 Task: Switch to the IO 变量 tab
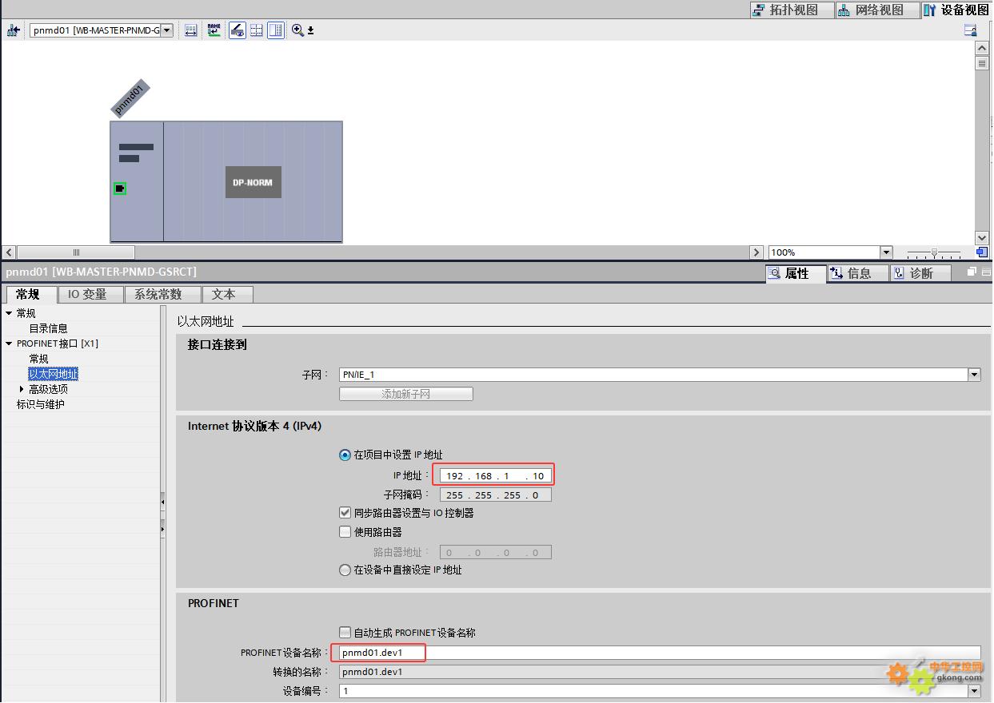tap(91, 295)
